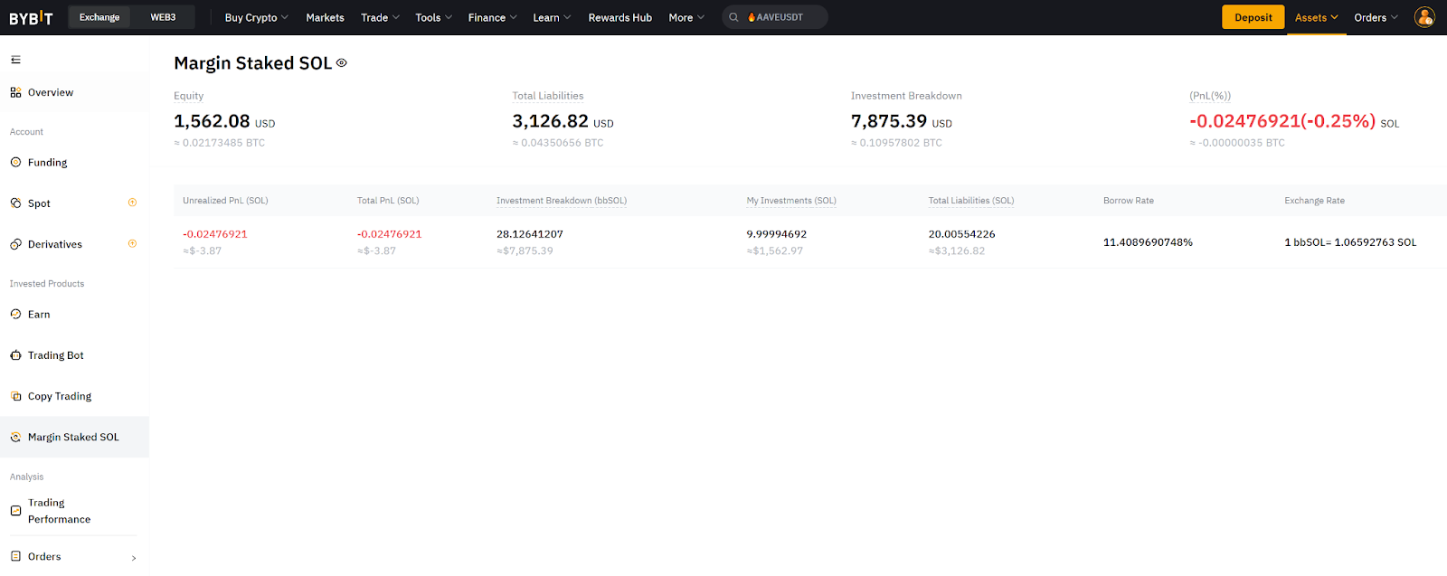The image size is (1447, 576).
Task: Switch to the Exchange toggle
Action: pyautogui.click(x=99, y=17)
